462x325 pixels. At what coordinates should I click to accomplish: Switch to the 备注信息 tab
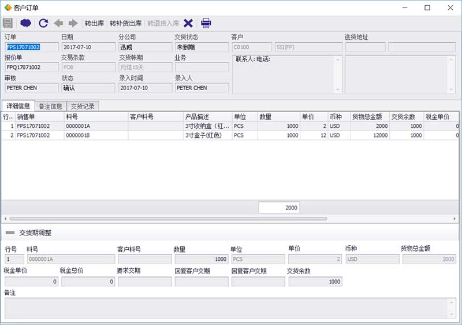(x=50, y=106)
